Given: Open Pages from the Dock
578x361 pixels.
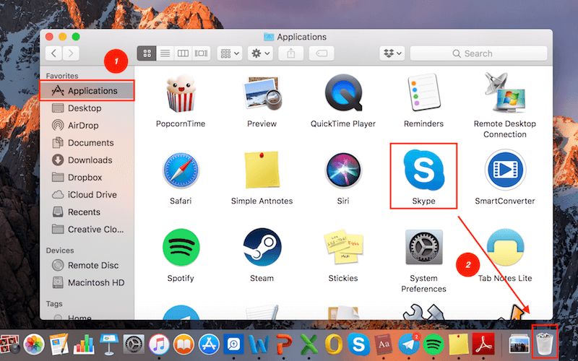Looking at the screenshot, I should tap(59, 344).
